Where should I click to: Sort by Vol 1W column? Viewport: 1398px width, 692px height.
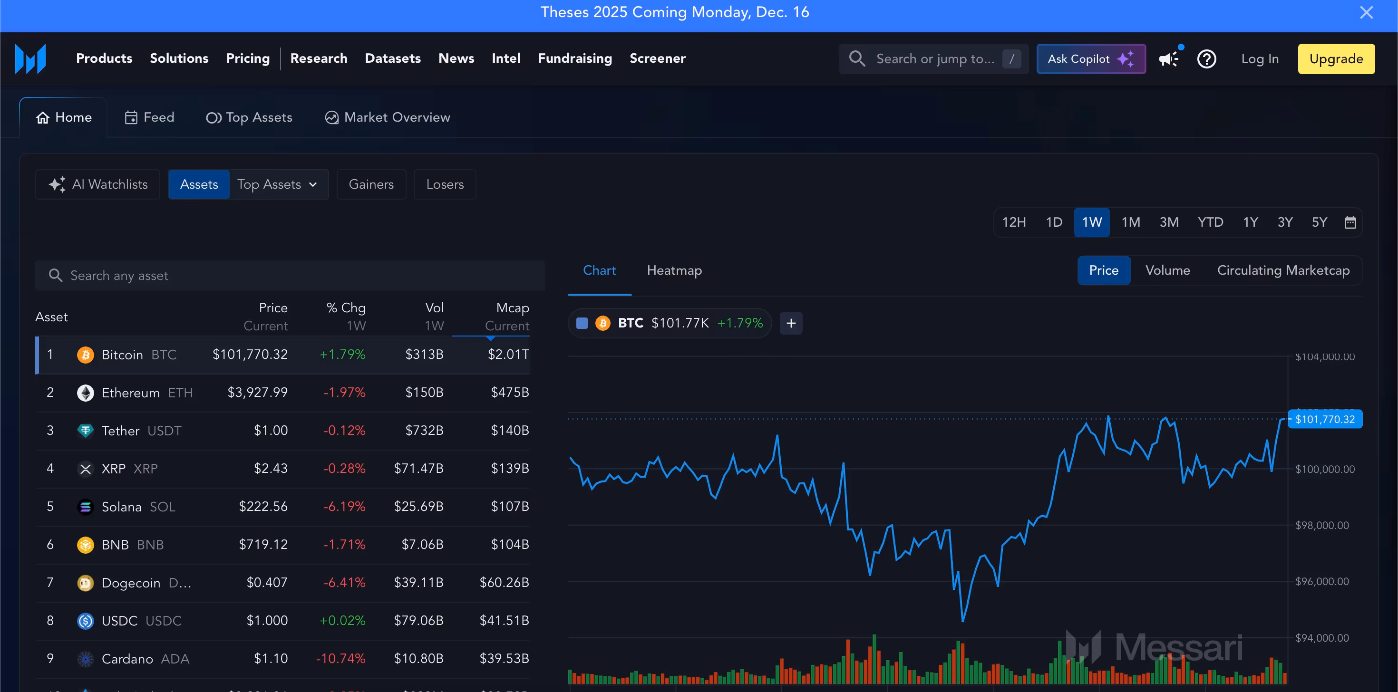[x=434, y=317]
